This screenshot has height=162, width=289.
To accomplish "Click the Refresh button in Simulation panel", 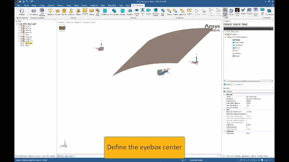I will [x=245, y=24].
